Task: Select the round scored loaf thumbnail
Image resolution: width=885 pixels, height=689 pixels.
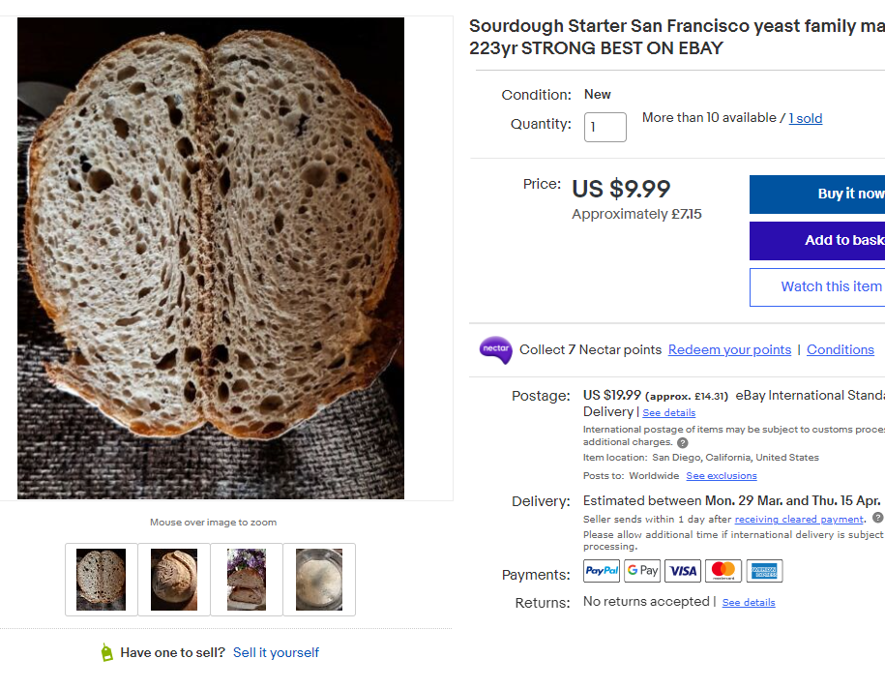Action: point(174,580)
